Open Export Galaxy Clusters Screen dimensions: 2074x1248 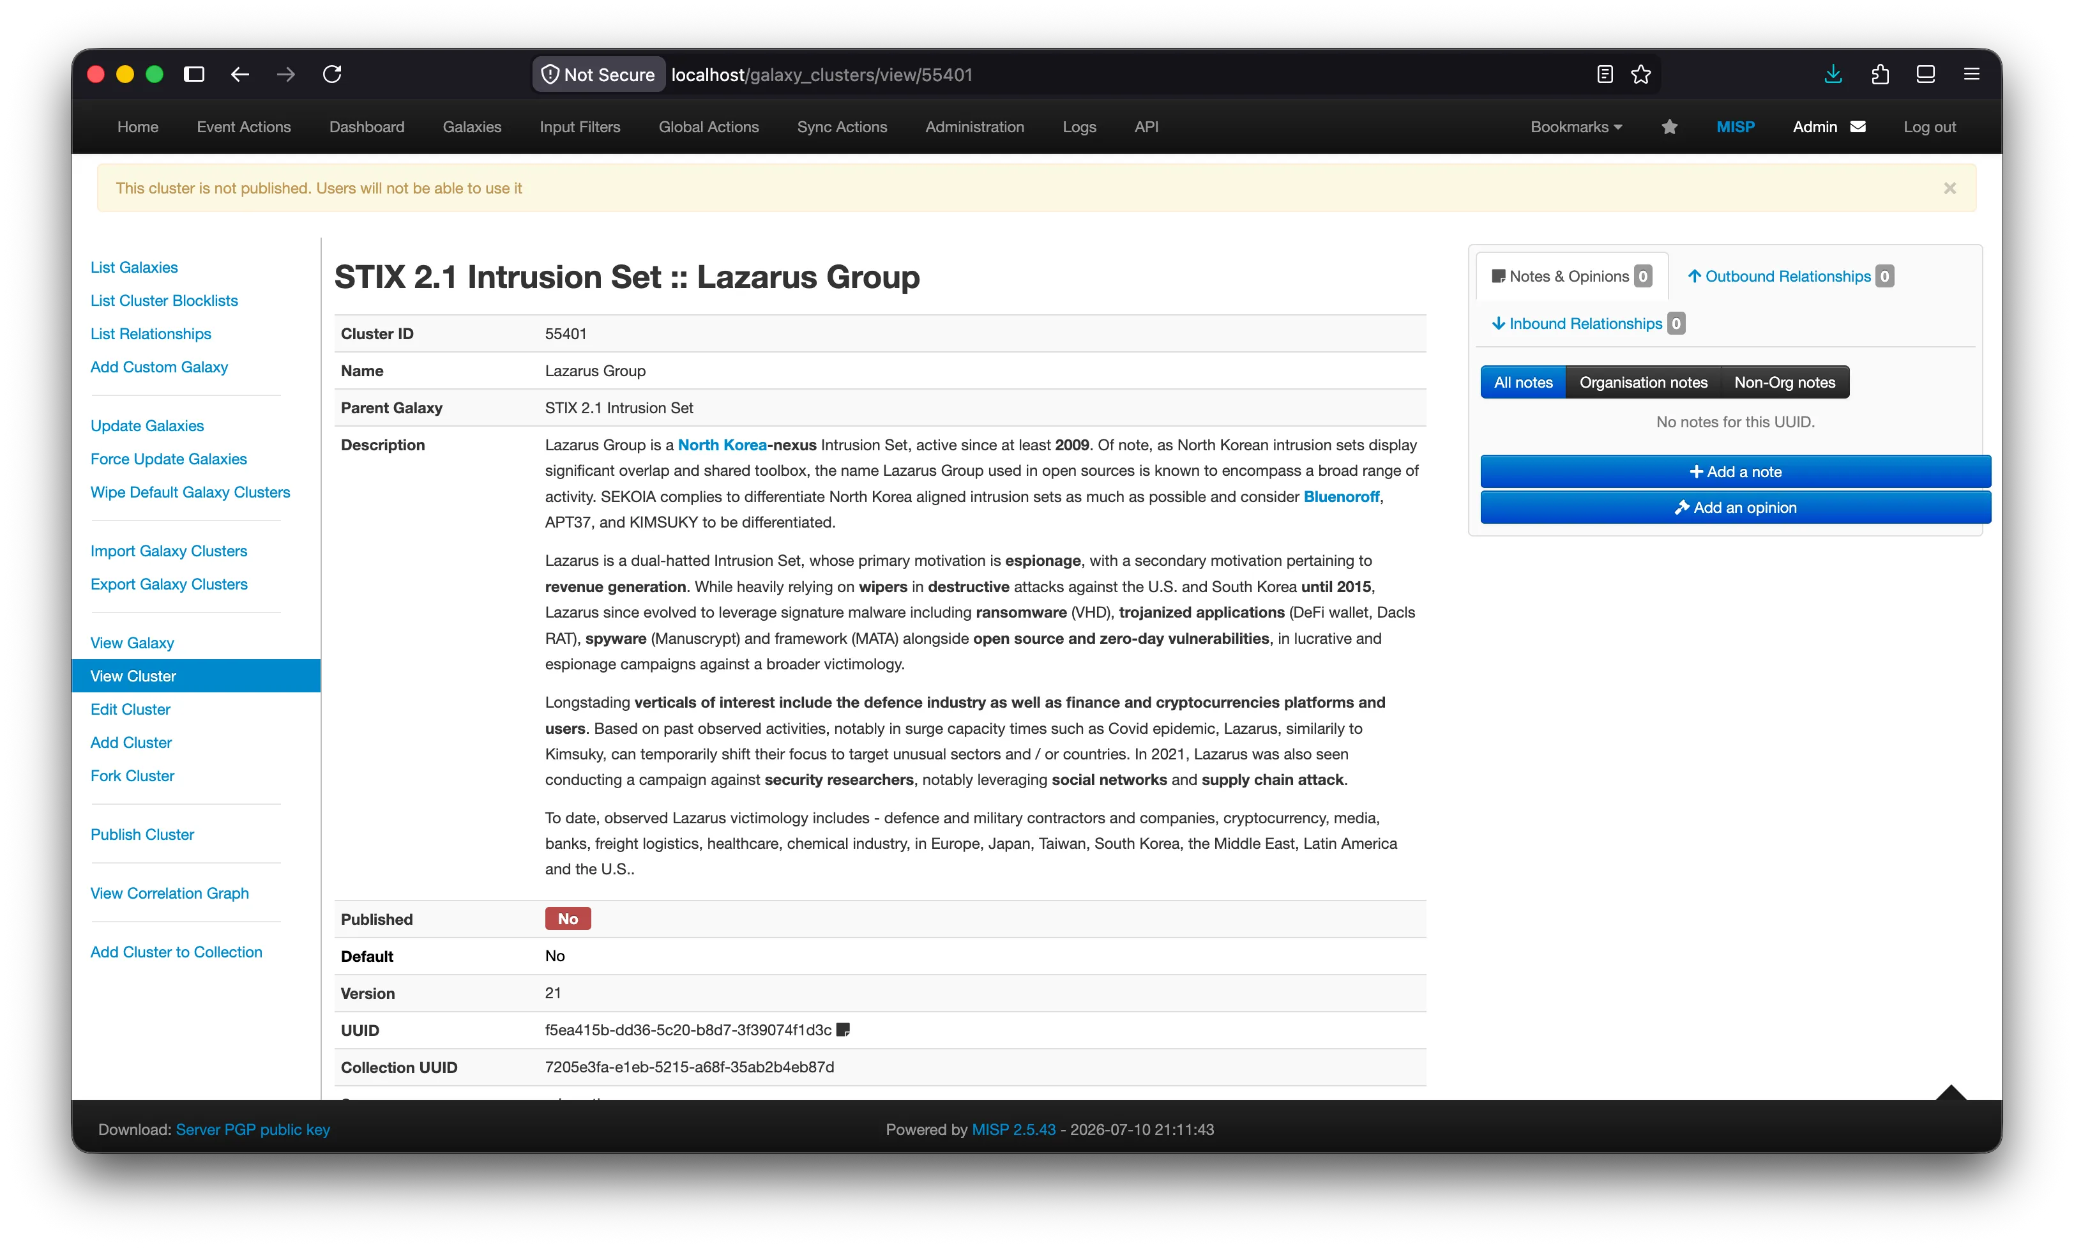pyautogui.click(x=168, y=584)
